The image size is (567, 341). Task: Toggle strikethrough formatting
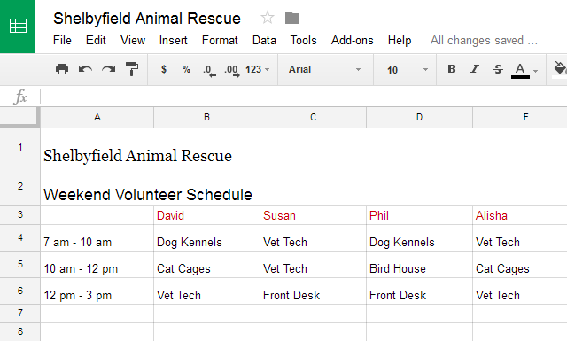498,69
